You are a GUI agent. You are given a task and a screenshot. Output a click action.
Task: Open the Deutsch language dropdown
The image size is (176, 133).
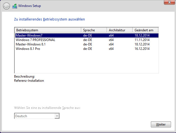pyautogui.click(x=37, y=116)
